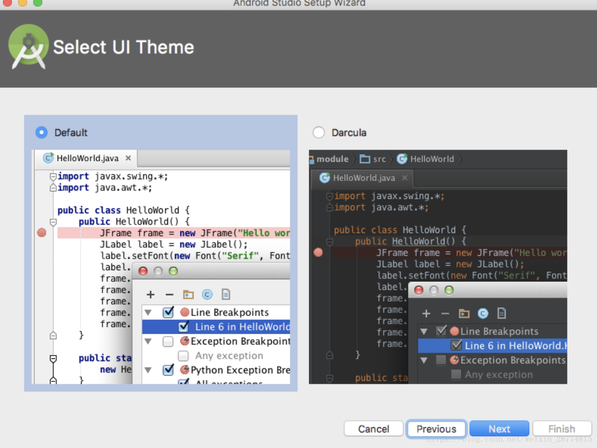
Task: Click HelloWorld.java tab in Darcula preview
Action: (362, 178)
